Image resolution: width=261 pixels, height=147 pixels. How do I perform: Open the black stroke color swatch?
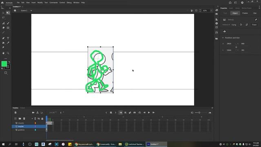pos(8,67)
